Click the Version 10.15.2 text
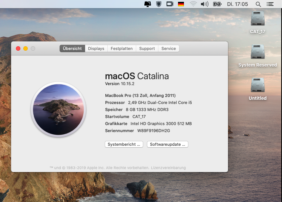282x202 pixels. pyautogui.click(x=120, y=84)
